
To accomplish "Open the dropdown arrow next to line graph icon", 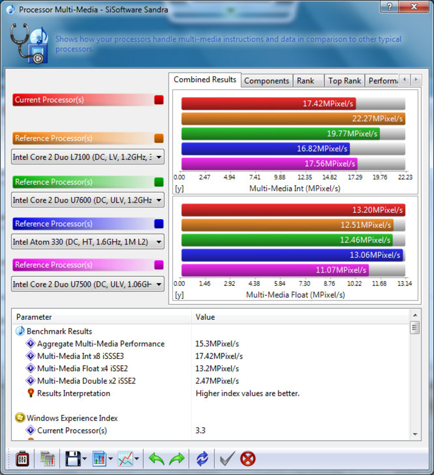I will (x=137, y=459).
